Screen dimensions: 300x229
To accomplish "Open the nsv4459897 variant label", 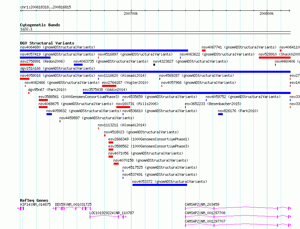I will click(x=97, y=118).
